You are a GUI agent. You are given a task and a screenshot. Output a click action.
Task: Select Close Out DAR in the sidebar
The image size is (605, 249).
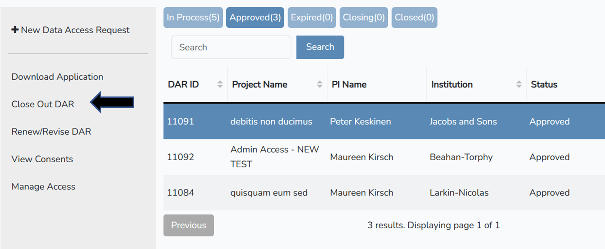coord(43,104)
